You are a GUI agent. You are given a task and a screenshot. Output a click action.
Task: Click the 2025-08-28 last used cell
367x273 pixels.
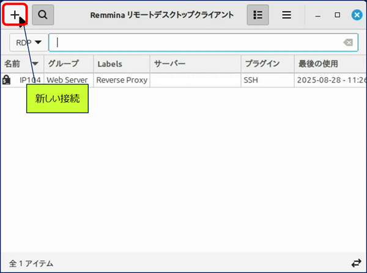332,80
